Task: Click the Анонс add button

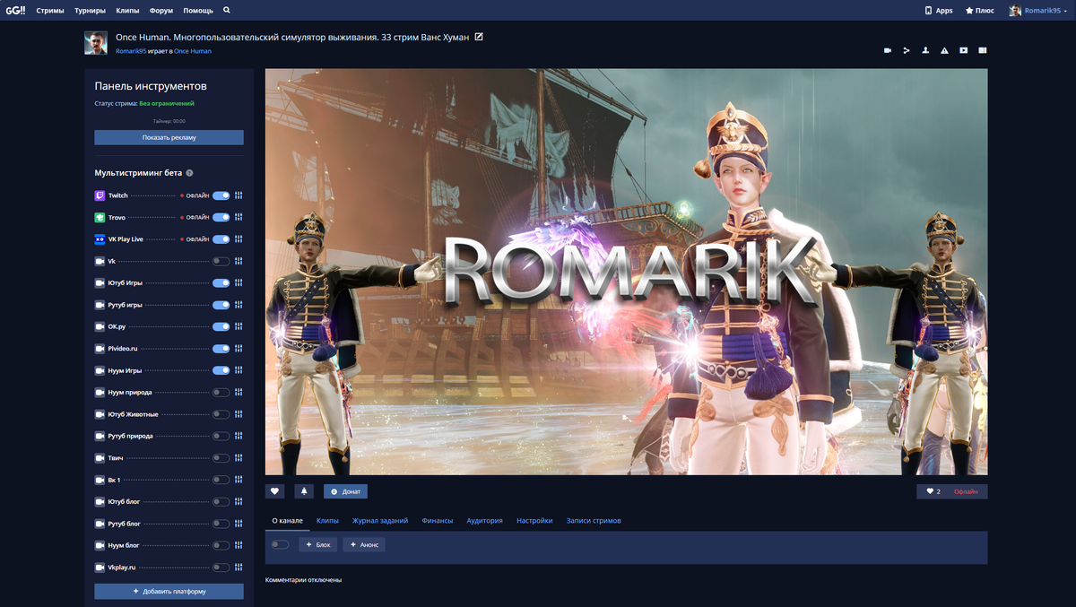Action: click(364, 544)
